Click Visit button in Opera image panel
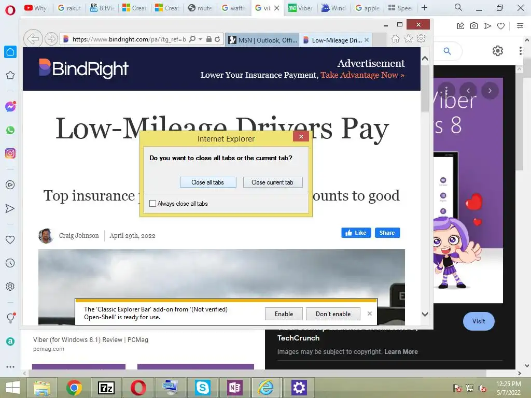This screenshot has width=531, height=398. click(479, 321)
